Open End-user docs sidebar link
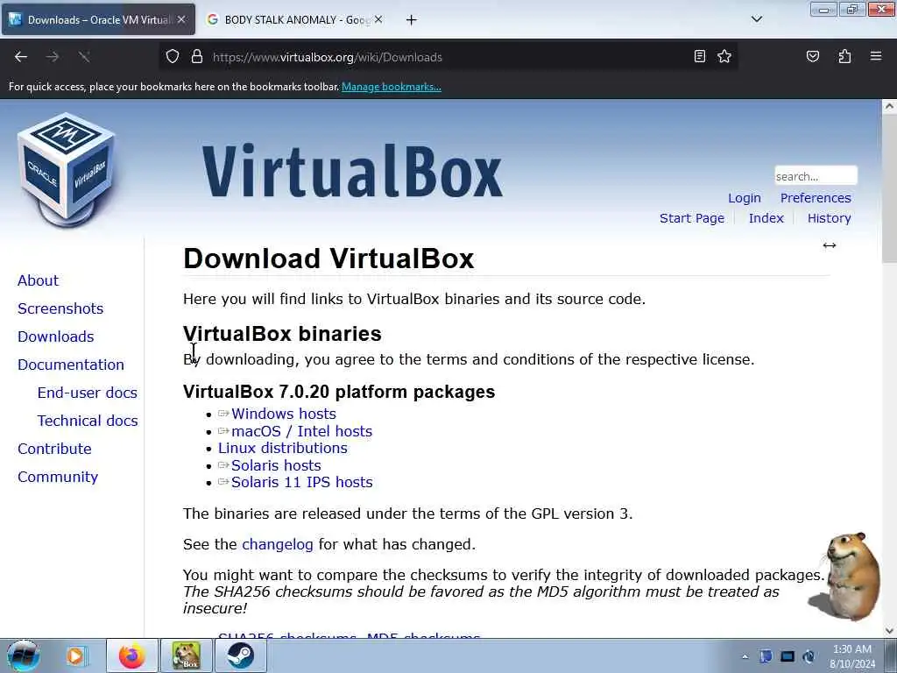This screenshot has height=673, width=897. pyautogui.click(x=87, y=393)
